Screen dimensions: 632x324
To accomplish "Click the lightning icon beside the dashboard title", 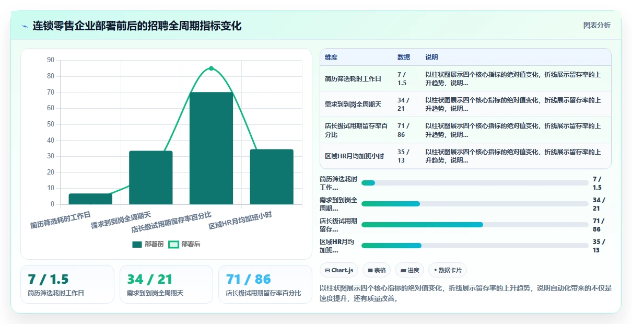I will (25, 26).
